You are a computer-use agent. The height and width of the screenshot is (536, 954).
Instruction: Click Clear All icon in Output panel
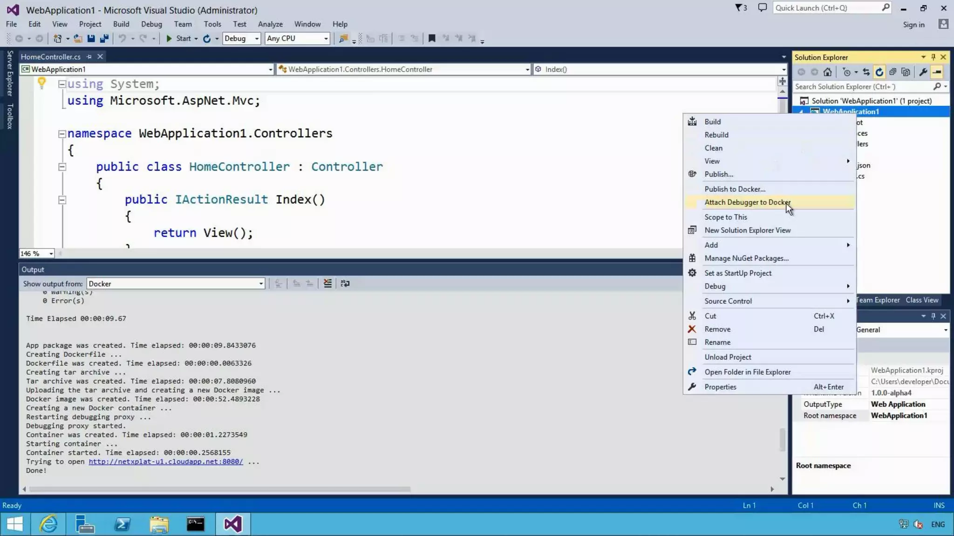point(327,283)
